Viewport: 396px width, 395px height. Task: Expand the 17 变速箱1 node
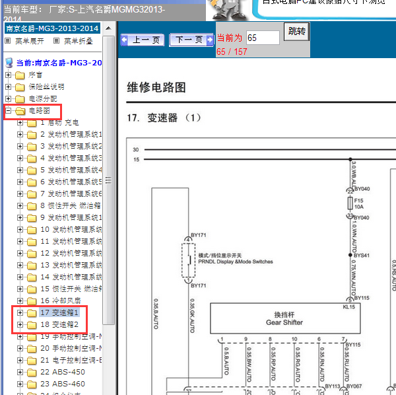(x=20, y=312)
